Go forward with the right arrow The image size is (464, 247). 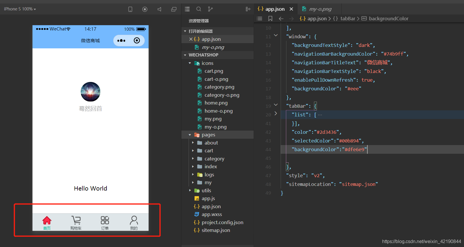coord(291,19)
